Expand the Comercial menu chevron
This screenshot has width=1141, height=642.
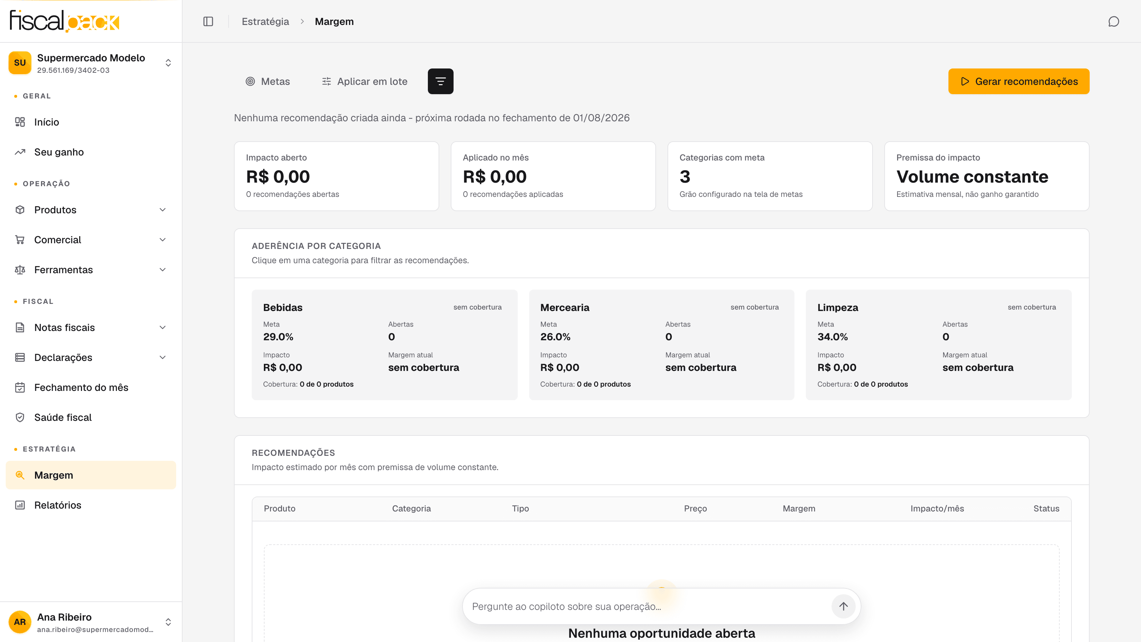click(x=163, y=240)
